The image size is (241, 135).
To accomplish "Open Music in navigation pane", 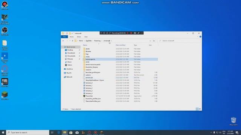I will tap(69, 62).
